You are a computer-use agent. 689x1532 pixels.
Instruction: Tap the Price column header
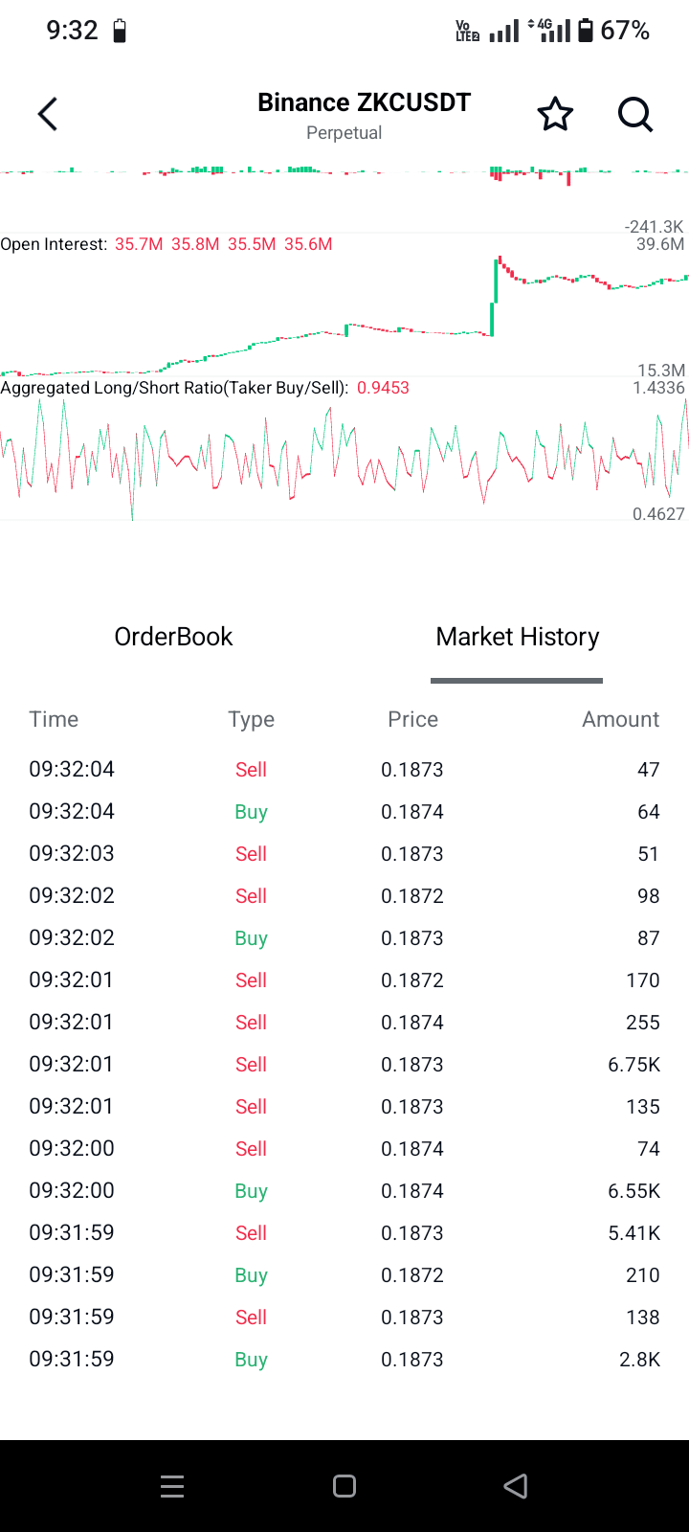412,719
